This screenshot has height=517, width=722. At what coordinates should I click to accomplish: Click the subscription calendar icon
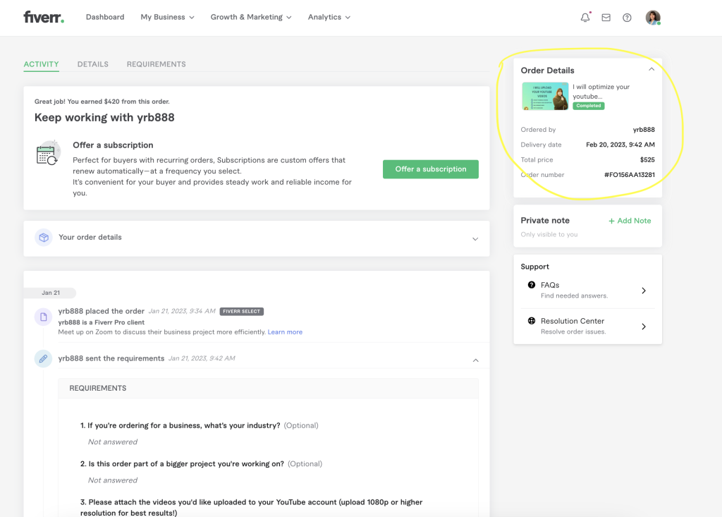point(49,153)
